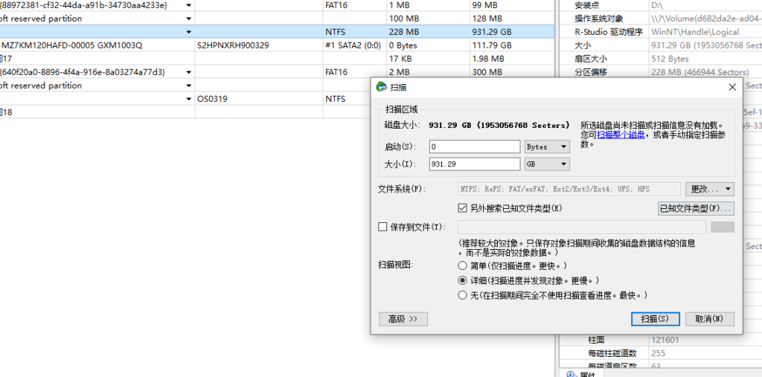Expand dropdown arrow in the 640f20a0 partition row
The width and height of the screenshot is (762, 377).
pos(188,72)
